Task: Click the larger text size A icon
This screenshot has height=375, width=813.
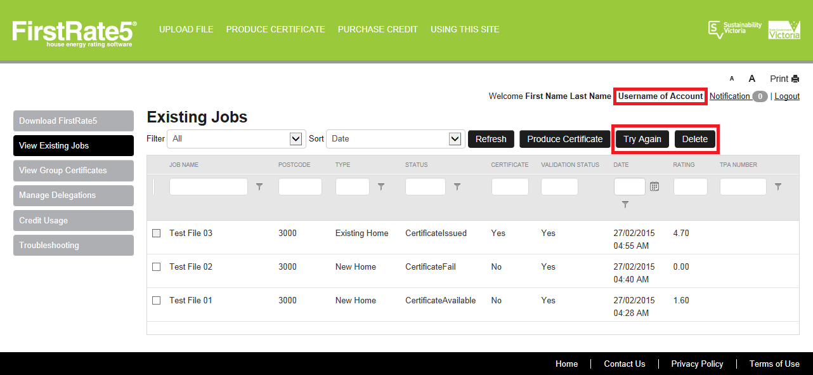Action: point(752,79)
